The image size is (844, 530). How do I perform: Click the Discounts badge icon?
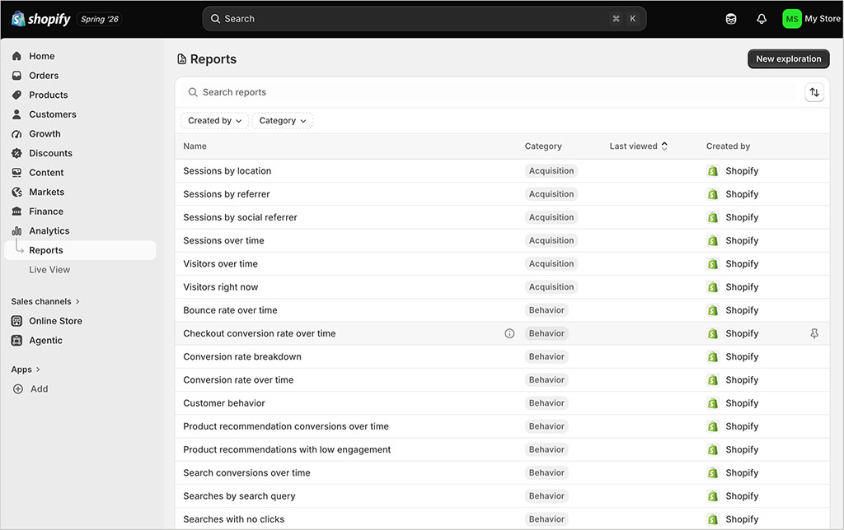point(16,152)
